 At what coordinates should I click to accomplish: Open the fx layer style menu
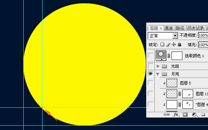[176, 115]
